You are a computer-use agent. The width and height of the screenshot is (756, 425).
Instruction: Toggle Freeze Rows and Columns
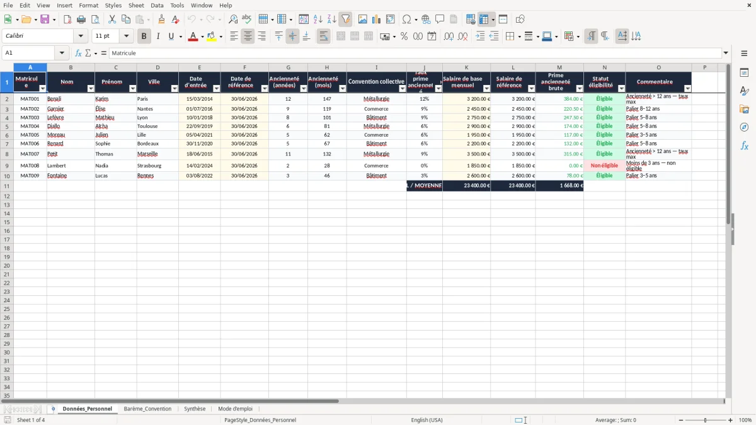click(484, 20)
